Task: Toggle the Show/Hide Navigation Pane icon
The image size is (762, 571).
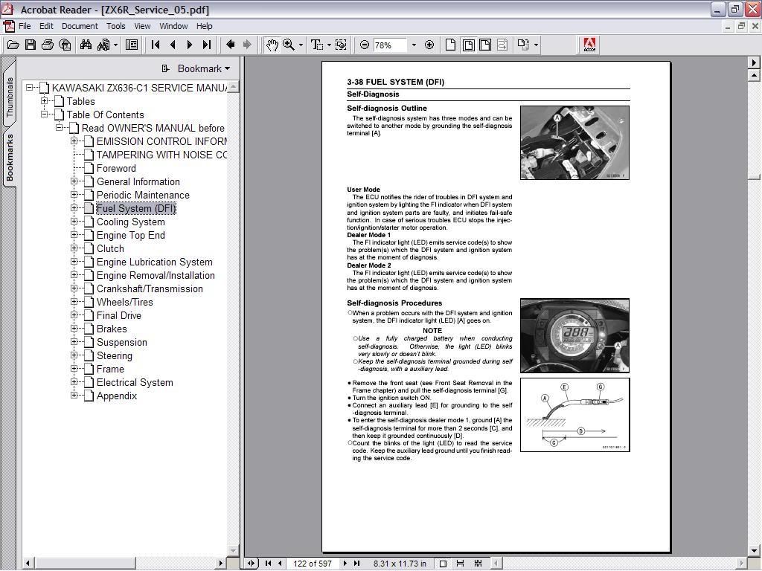Action: pos(131,45)
